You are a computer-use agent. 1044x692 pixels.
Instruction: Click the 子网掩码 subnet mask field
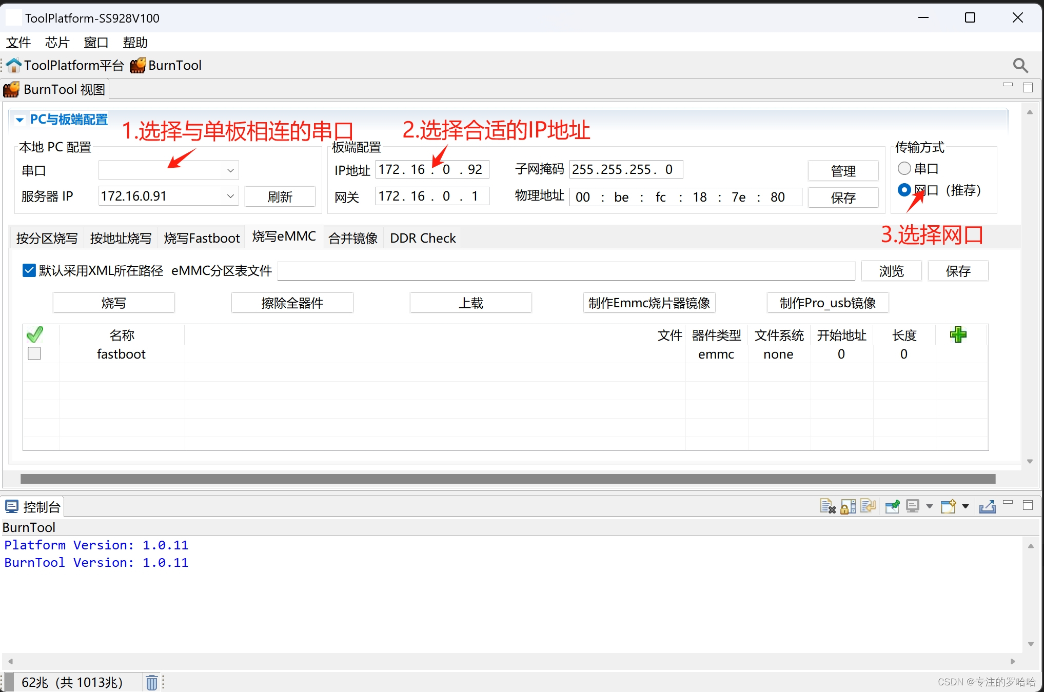point(626,169)
